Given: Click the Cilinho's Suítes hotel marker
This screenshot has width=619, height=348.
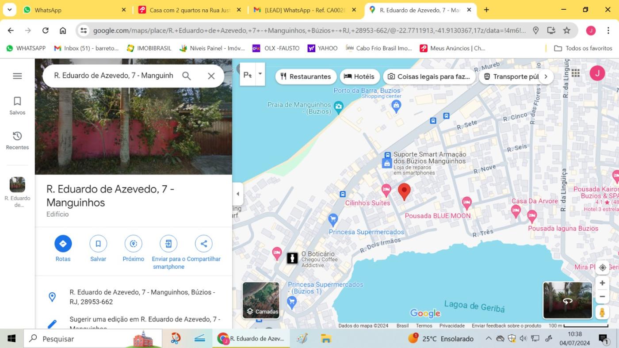Looking at the screenshot, I should pyautogui.click(x=386, y=191).
